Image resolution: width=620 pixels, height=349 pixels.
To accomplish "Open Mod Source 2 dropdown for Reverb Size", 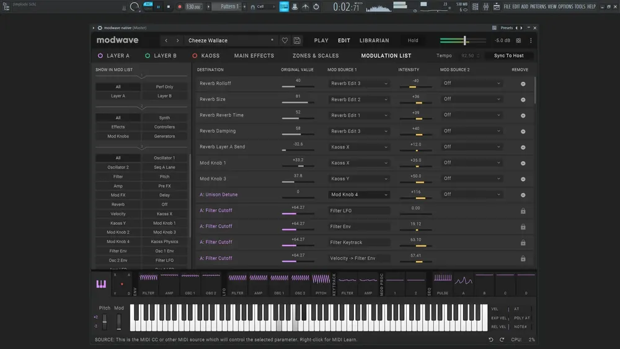I will coord(471,99).
